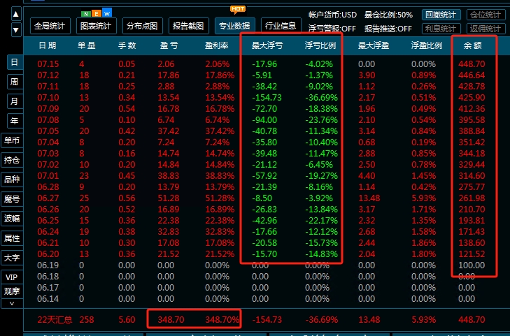Open the 行业信息 industry info tab

[x=281, y=26]
